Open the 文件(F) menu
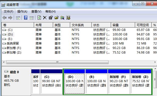The image size is (157, 96). coord(9,12)
